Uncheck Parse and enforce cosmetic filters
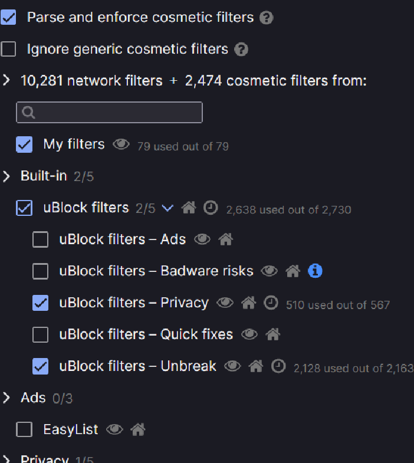Image resolution: width=414 pixels, height=463 pixels. tap(8, 17)
